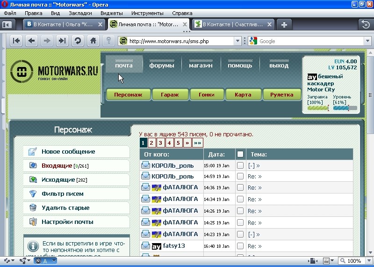Jump to last page with »» button
Image resolution: width=374 pixels, height=267 pixels.
[x=197, y=143]
